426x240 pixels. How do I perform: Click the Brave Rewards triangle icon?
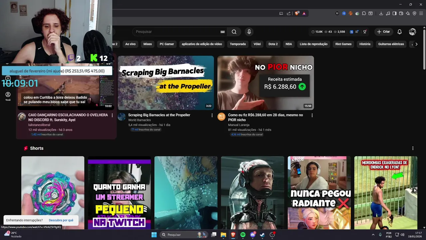tap(304, 13)
